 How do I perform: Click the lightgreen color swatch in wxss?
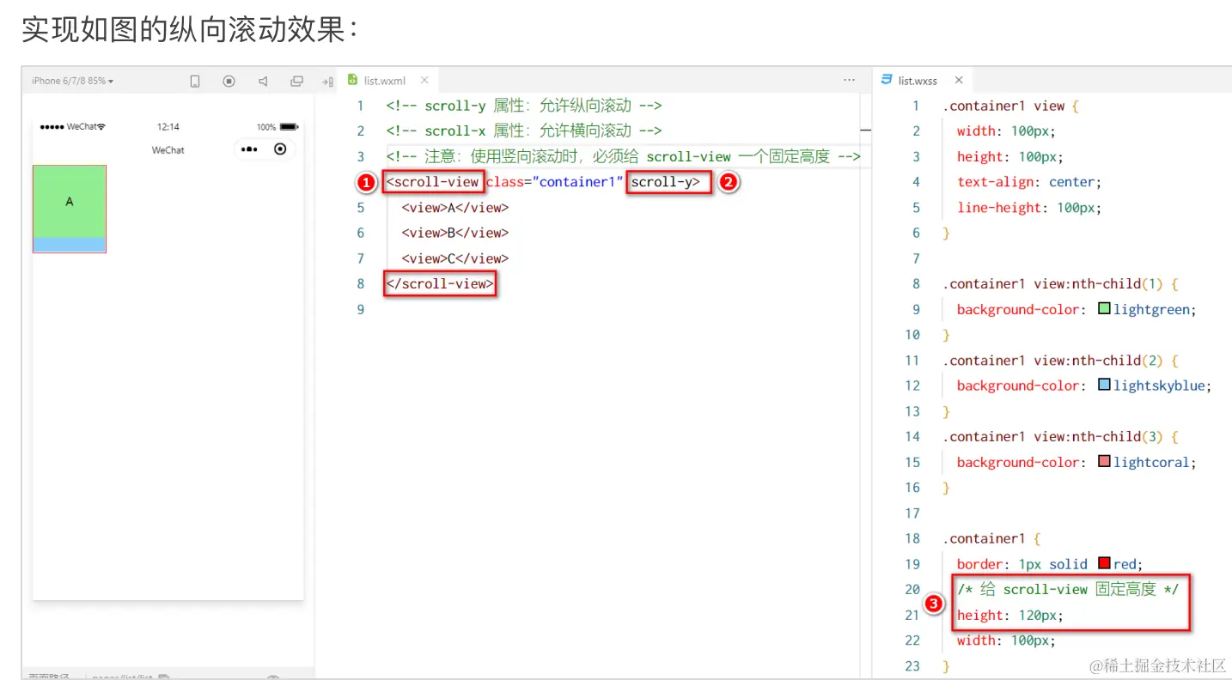coord(1104,309)
